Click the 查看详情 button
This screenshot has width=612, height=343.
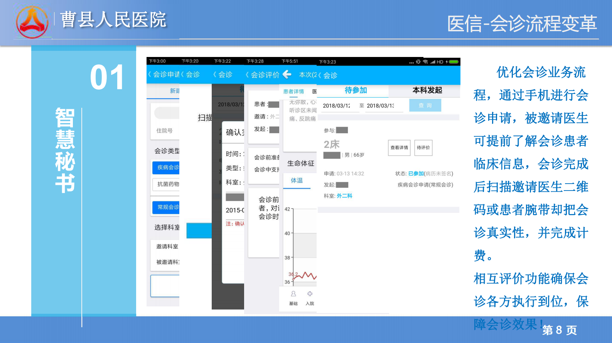[x=399, y=148]
